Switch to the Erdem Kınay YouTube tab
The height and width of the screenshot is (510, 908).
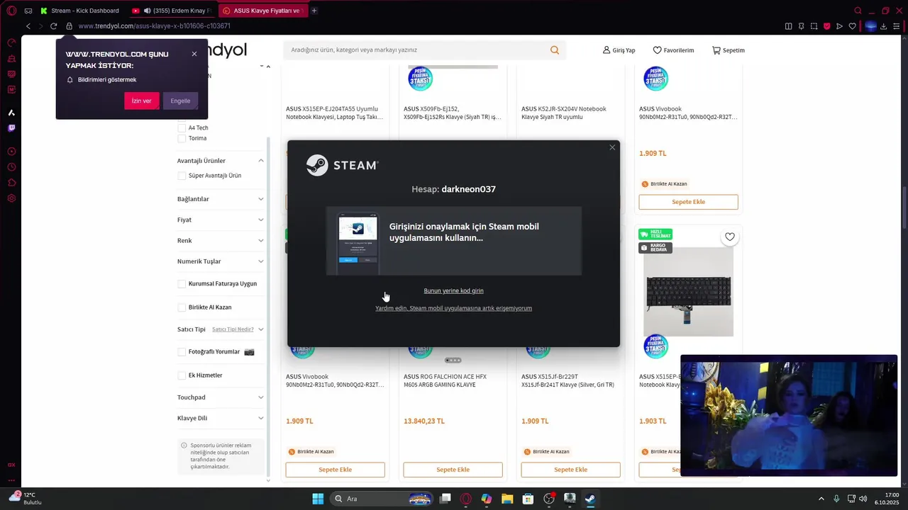(x=171, y=11)
